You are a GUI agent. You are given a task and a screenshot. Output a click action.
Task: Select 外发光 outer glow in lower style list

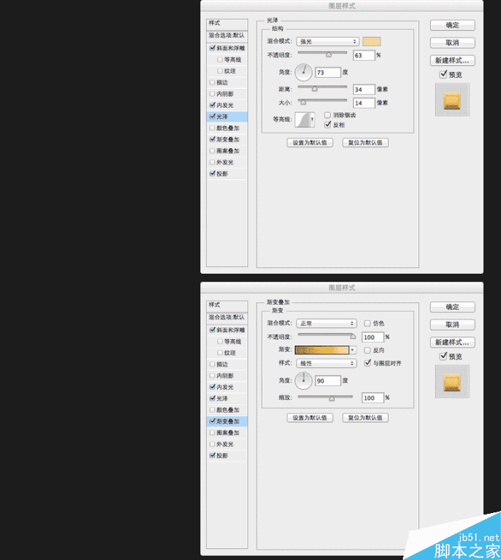pyautogui.click(x=227, y=444)
